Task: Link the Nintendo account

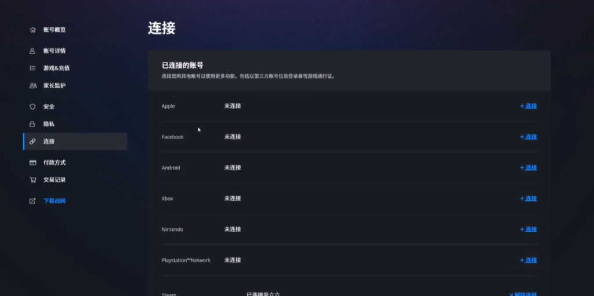Action: pos(528,229)
